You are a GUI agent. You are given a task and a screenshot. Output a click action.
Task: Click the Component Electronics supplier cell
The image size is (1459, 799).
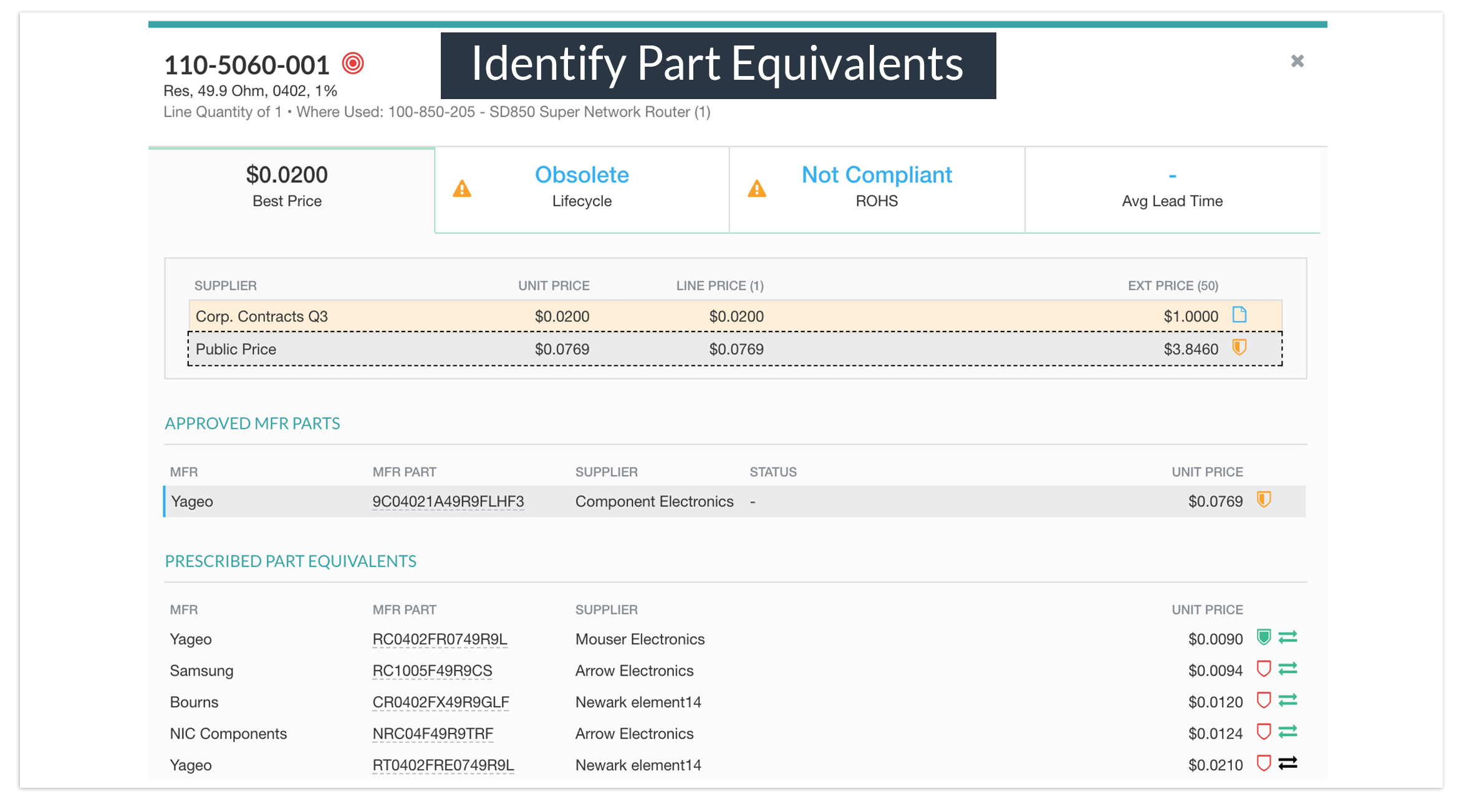coord(654,502)
